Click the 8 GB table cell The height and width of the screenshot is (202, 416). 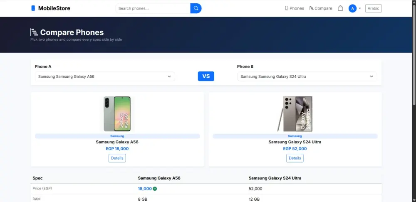[x=143, y=199]
